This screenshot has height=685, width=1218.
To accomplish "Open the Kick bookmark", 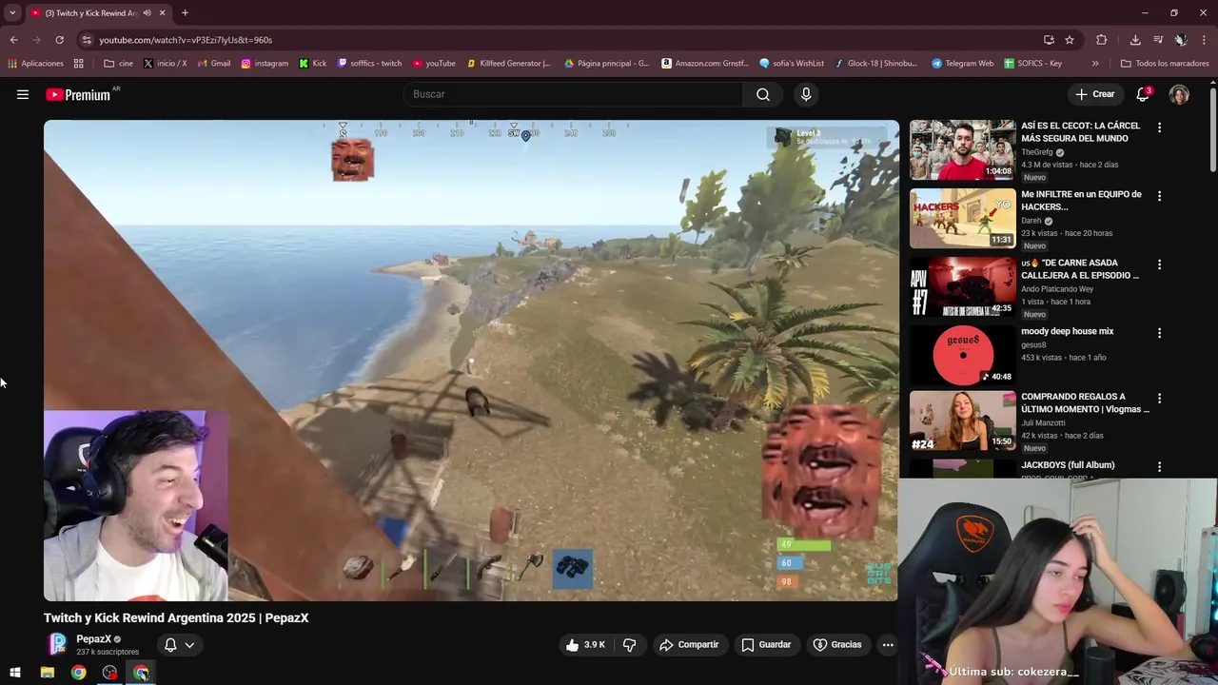I will pyautogui.click(x=312, y=64).
